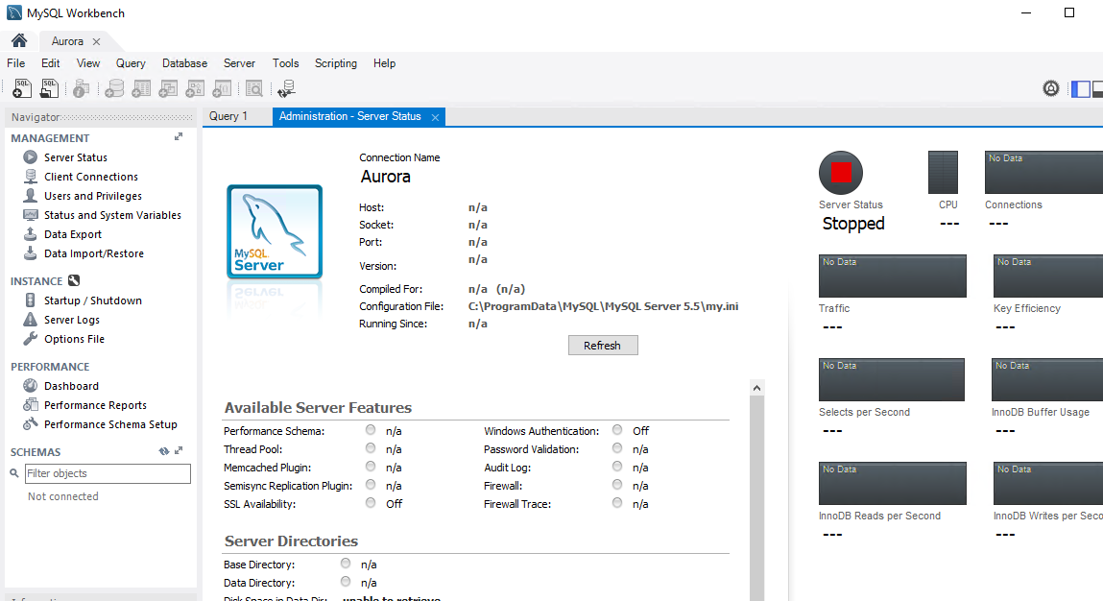
Task: Click the MySQL Server dolphin logo
Action: pyautogui.click(x=275, y=231)
